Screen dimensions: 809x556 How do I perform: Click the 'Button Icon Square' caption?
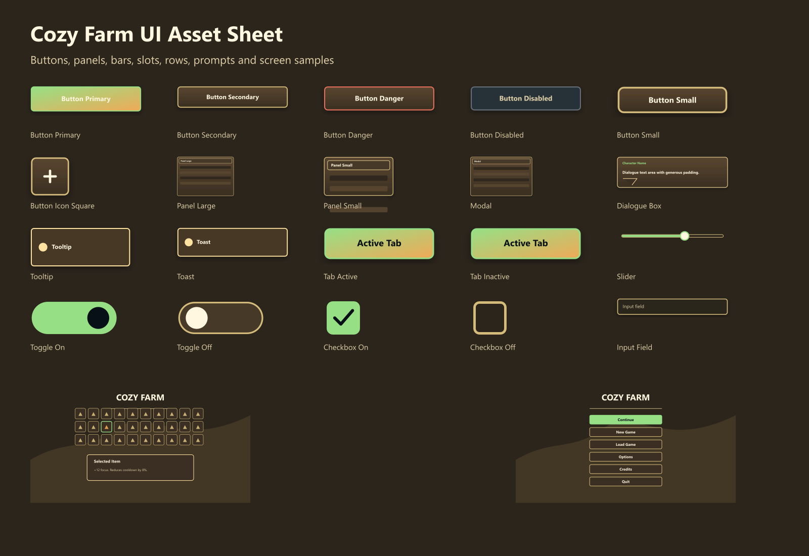(62, 206)
